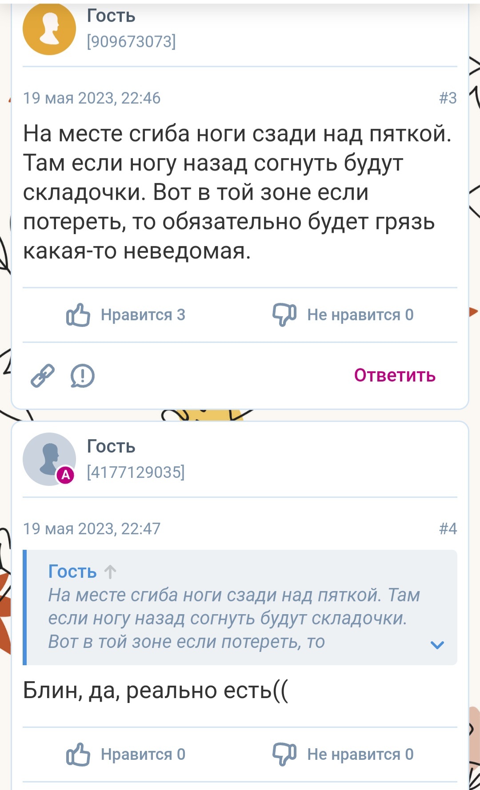Follow the blue Гость link in the quote
The width and height of the screenshot is (480, 790).
pos(72,572)
